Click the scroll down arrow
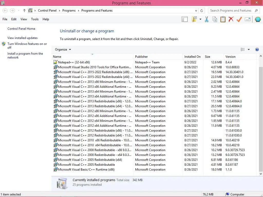This screenshot has width=263, height=197. [x=261, y=174]
